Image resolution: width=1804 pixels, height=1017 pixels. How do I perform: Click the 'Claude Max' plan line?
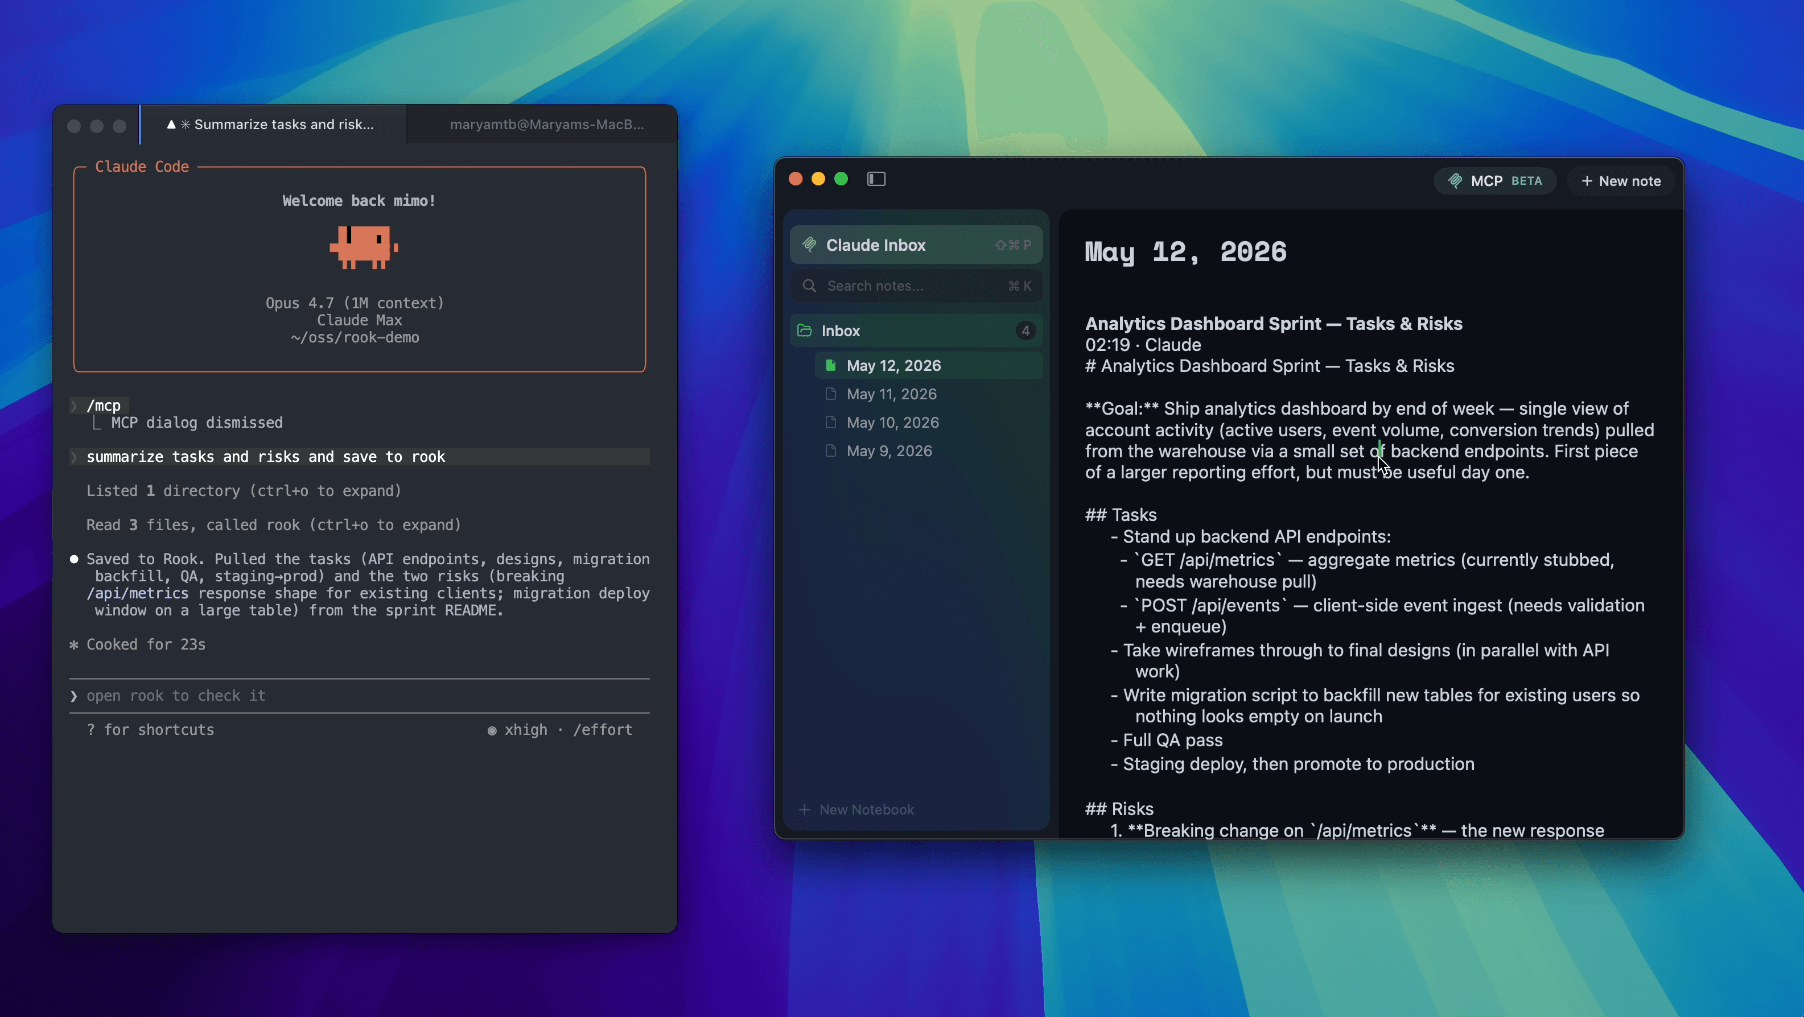[x=359, y=321]
